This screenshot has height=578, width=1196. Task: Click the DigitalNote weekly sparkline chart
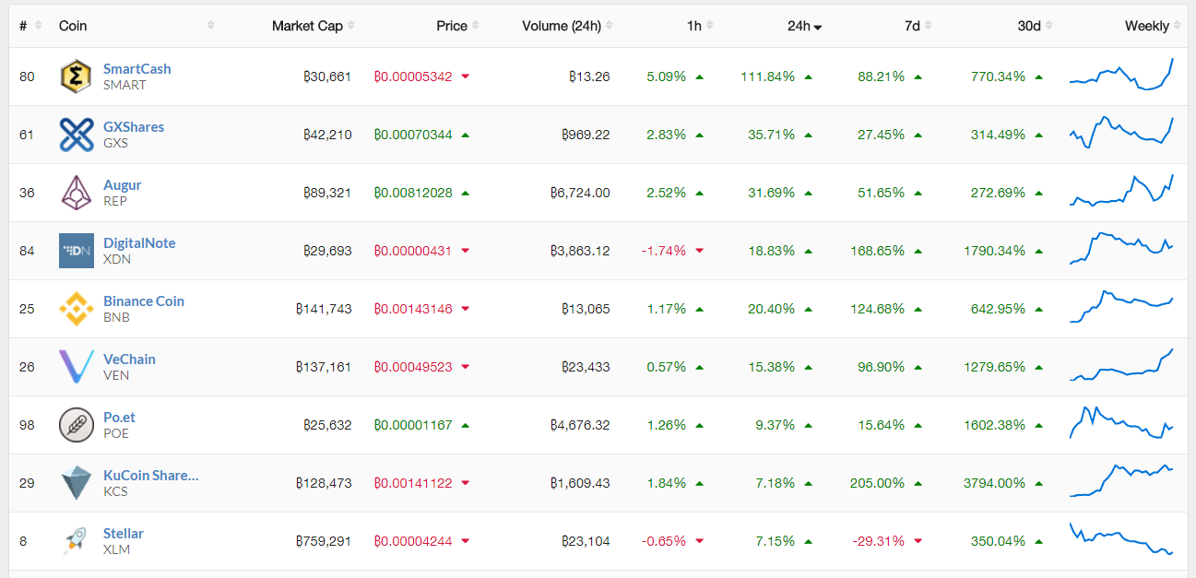point(1121,248)
